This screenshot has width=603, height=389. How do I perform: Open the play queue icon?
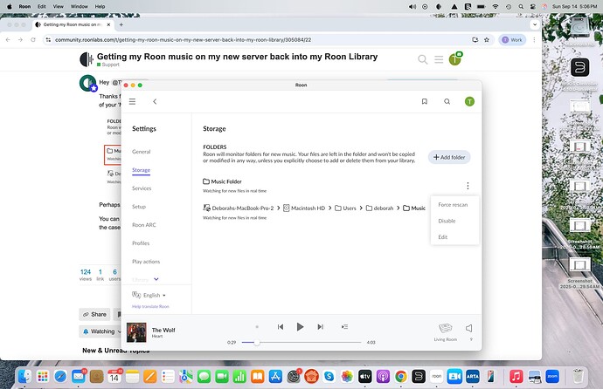(344, 327)
